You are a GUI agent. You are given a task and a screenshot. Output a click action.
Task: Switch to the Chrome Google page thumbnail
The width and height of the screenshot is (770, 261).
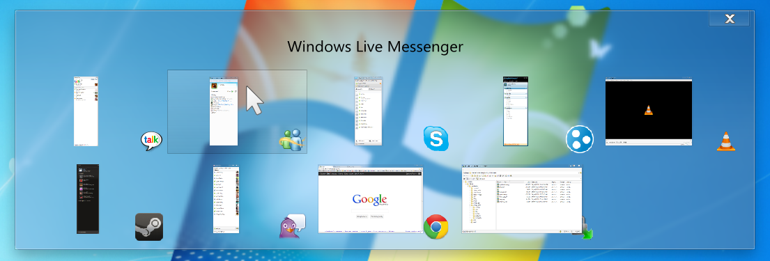[370, 199]
